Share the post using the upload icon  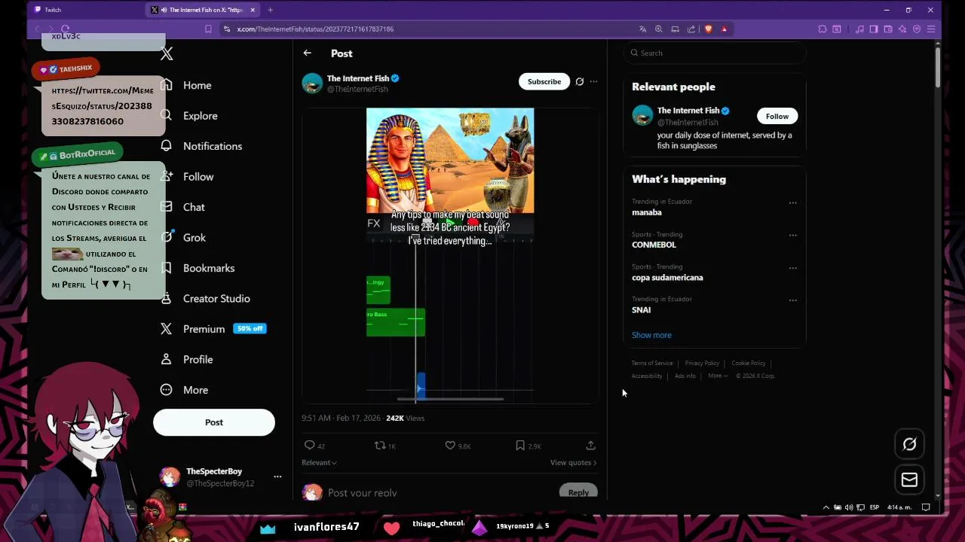[591, 446]
